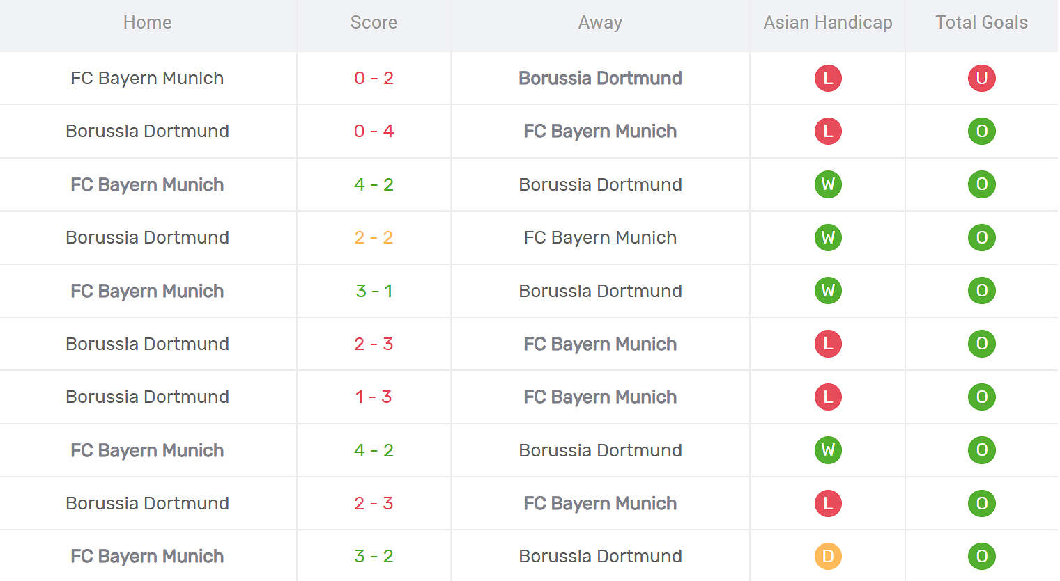Click the green O badge for the 3 - 2 match
The width and height of the screenshot is (1060, 581).
pyautogui.click(x=981, y=556)
